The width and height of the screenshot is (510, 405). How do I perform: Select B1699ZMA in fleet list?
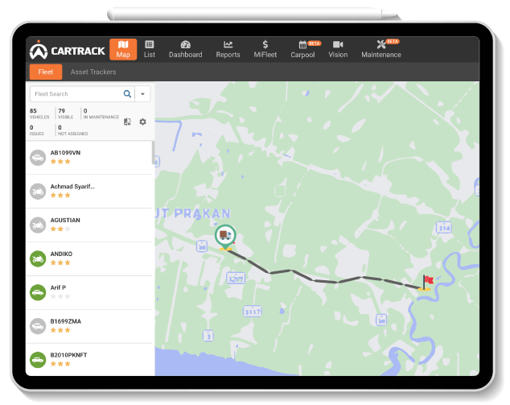tap(88, 327)
